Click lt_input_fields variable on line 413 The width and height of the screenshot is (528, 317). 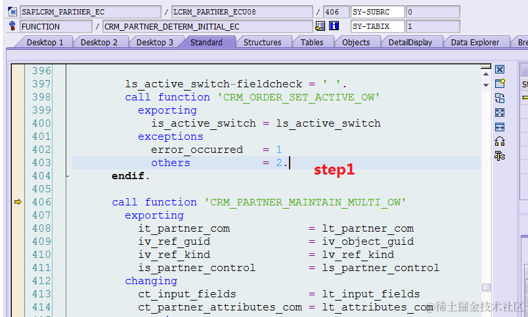click(x=371, y=294)
